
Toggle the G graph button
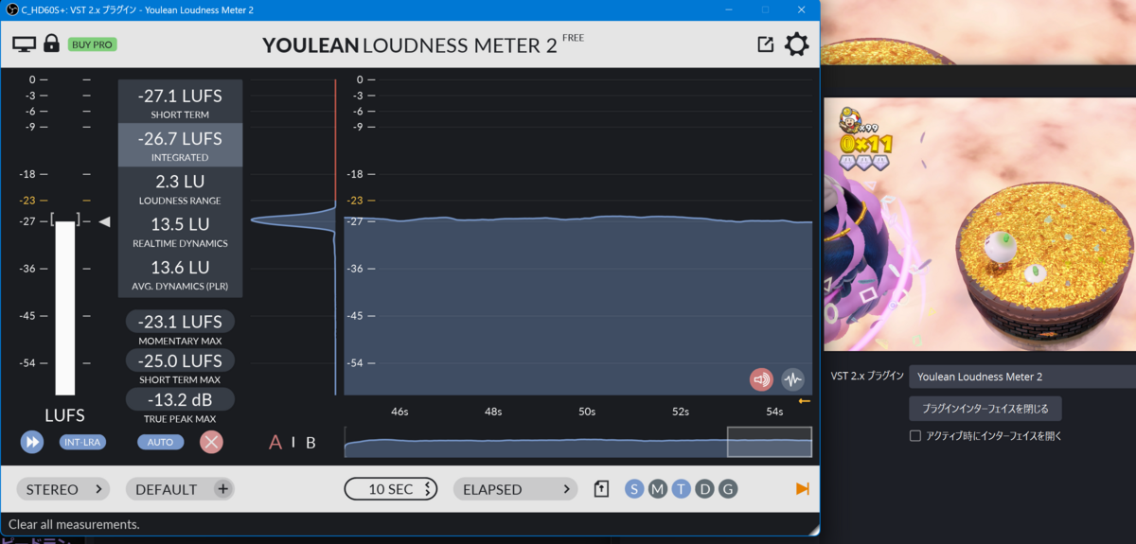728,489
